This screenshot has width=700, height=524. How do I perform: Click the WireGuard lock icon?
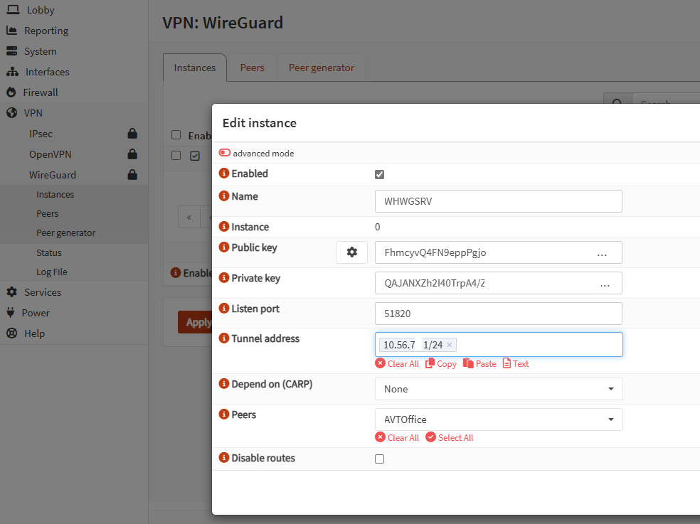132,174
